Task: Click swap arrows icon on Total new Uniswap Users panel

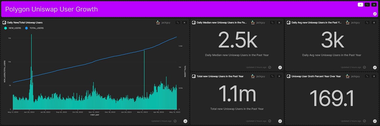Action: (272, 76)
